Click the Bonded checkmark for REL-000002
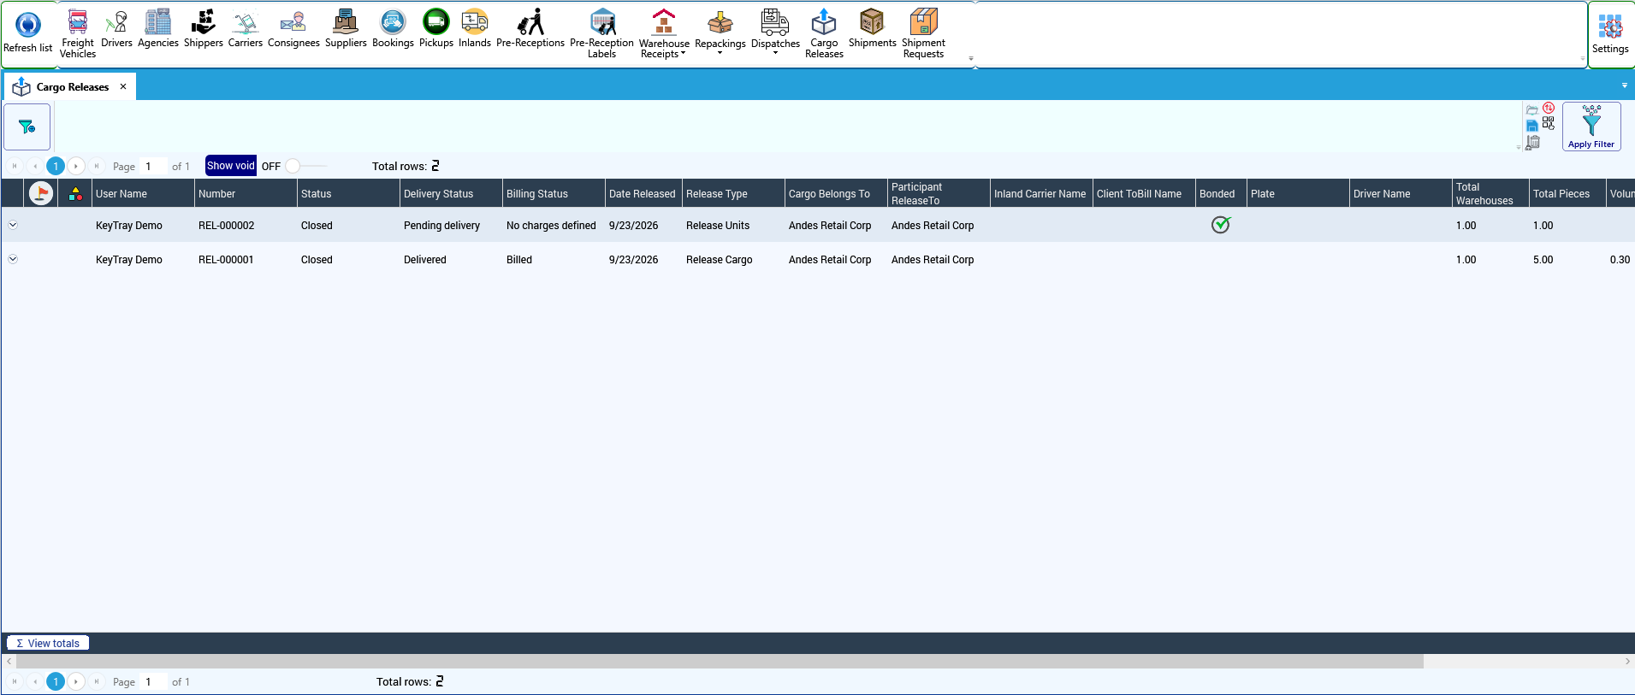The image size is (1635, 695). 1221,225
